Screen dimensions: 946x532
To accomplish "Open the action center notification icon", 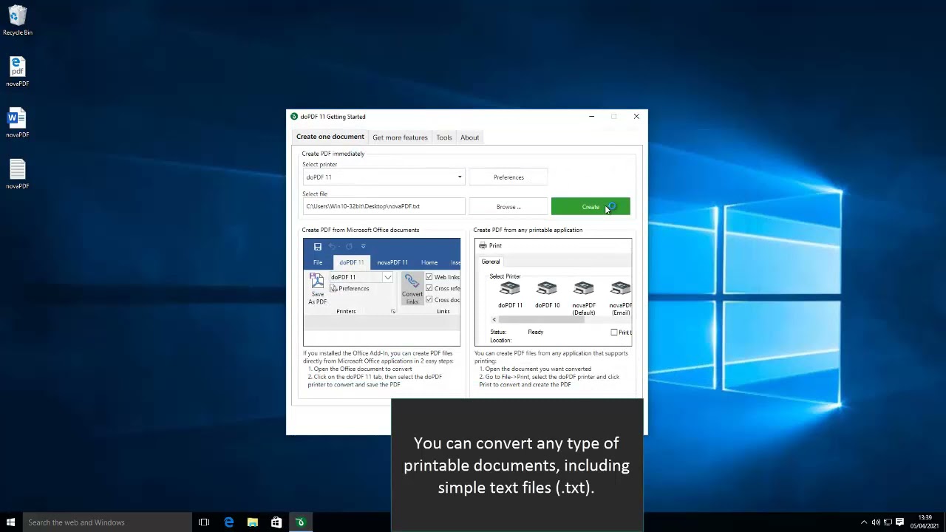I will pyautogui.click(x=899, y=522).
